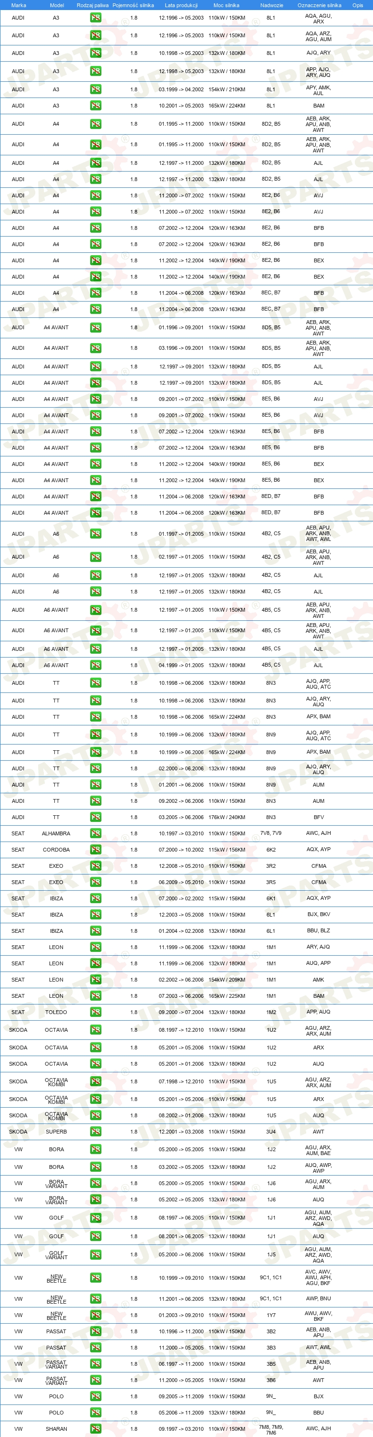Click fuel icon in Seat Leon AMK row
Screen dimensions: 373x1437
pos(96,980)
